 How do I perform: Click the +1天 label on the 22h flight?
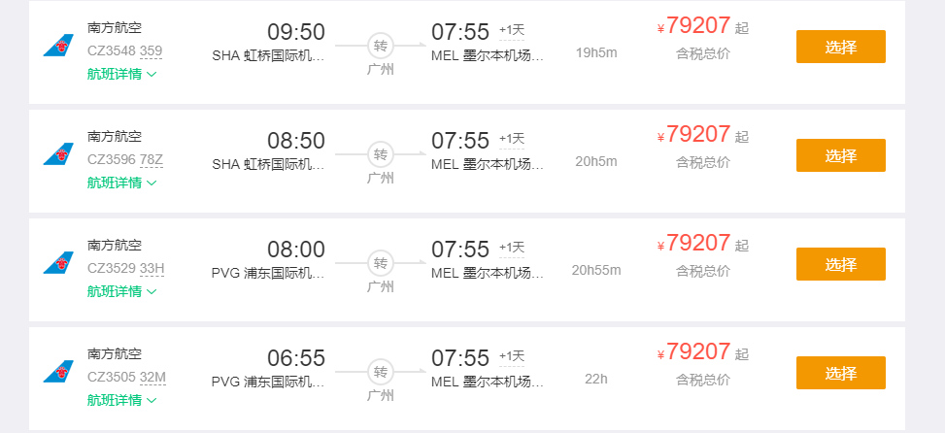(x=512, y=356)
